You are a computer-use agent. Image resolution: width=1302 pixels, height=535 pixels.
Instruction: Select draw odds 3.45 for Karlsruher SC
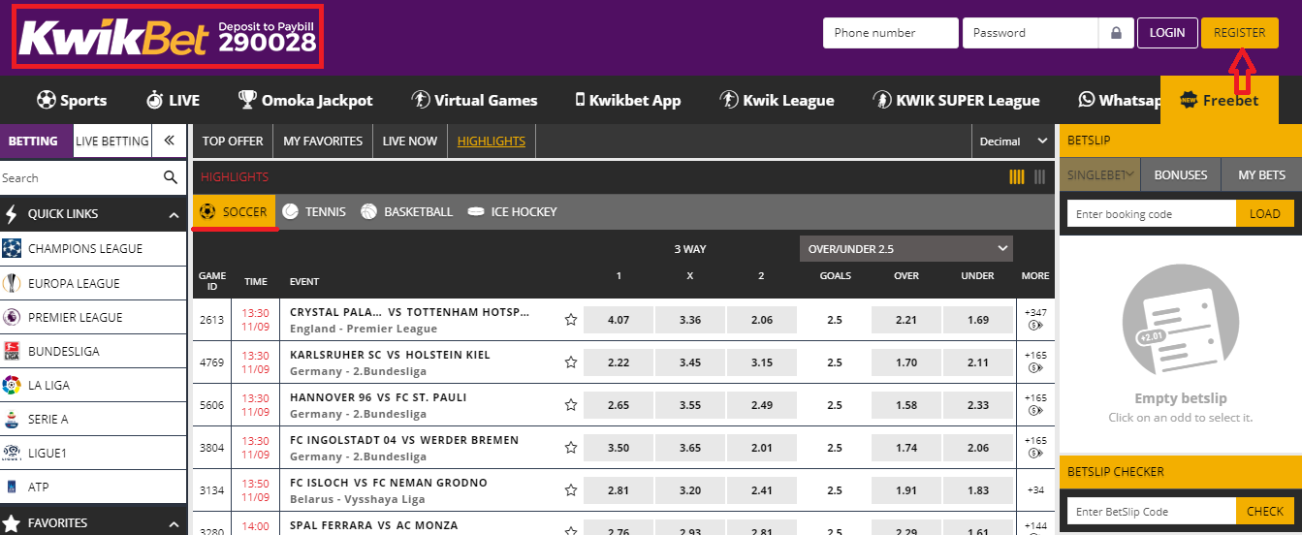pos(690,362)
